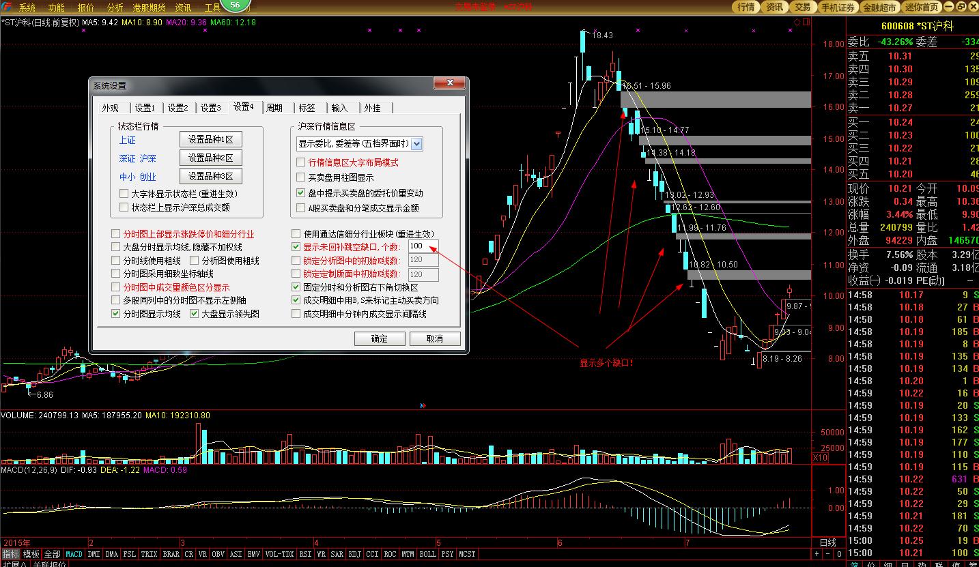Screen dimensions: 979x567
Task: Toggle 多股同列中的分时图不显示左侧轴
Action: 115,300
